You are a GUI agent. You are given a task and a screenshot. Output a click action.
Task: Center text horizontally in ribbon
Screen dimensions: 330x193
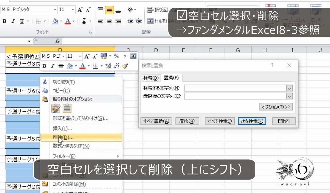coord(109,21)
